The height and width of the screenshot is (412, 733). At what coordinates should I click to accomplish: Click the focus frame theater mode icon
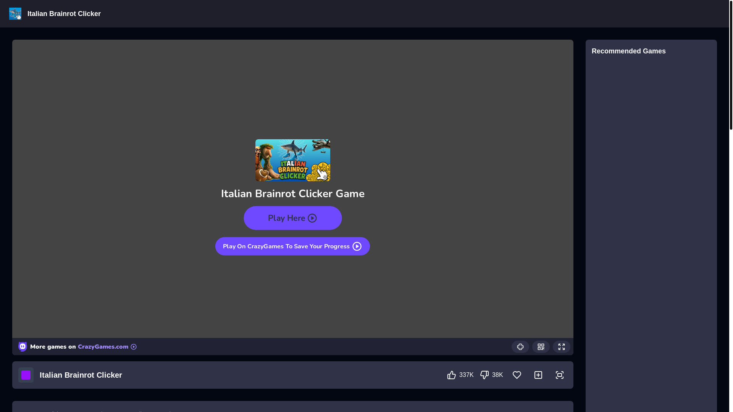(560, 375)
